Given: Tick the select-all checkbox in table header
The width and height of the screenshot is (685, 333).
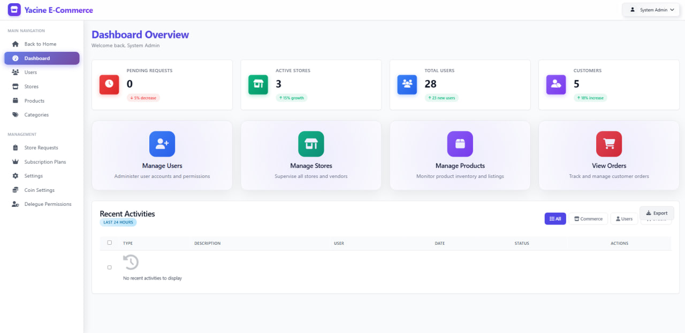Looking at the screenshot, I should coord(110,243).
